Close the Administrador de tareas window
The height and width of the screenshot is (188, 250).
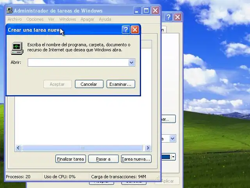(155, 11)
